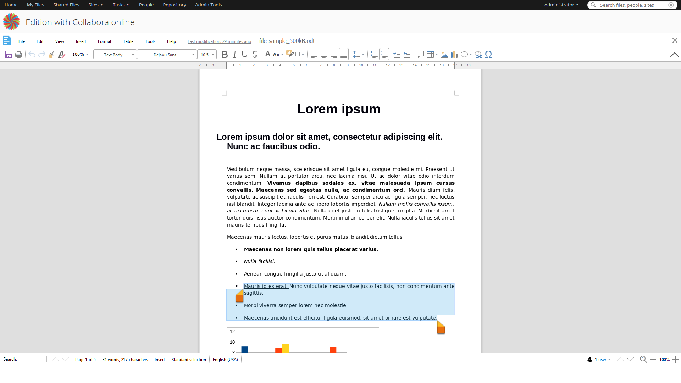Open the line spacing dropdown

[x=359, y=54]
